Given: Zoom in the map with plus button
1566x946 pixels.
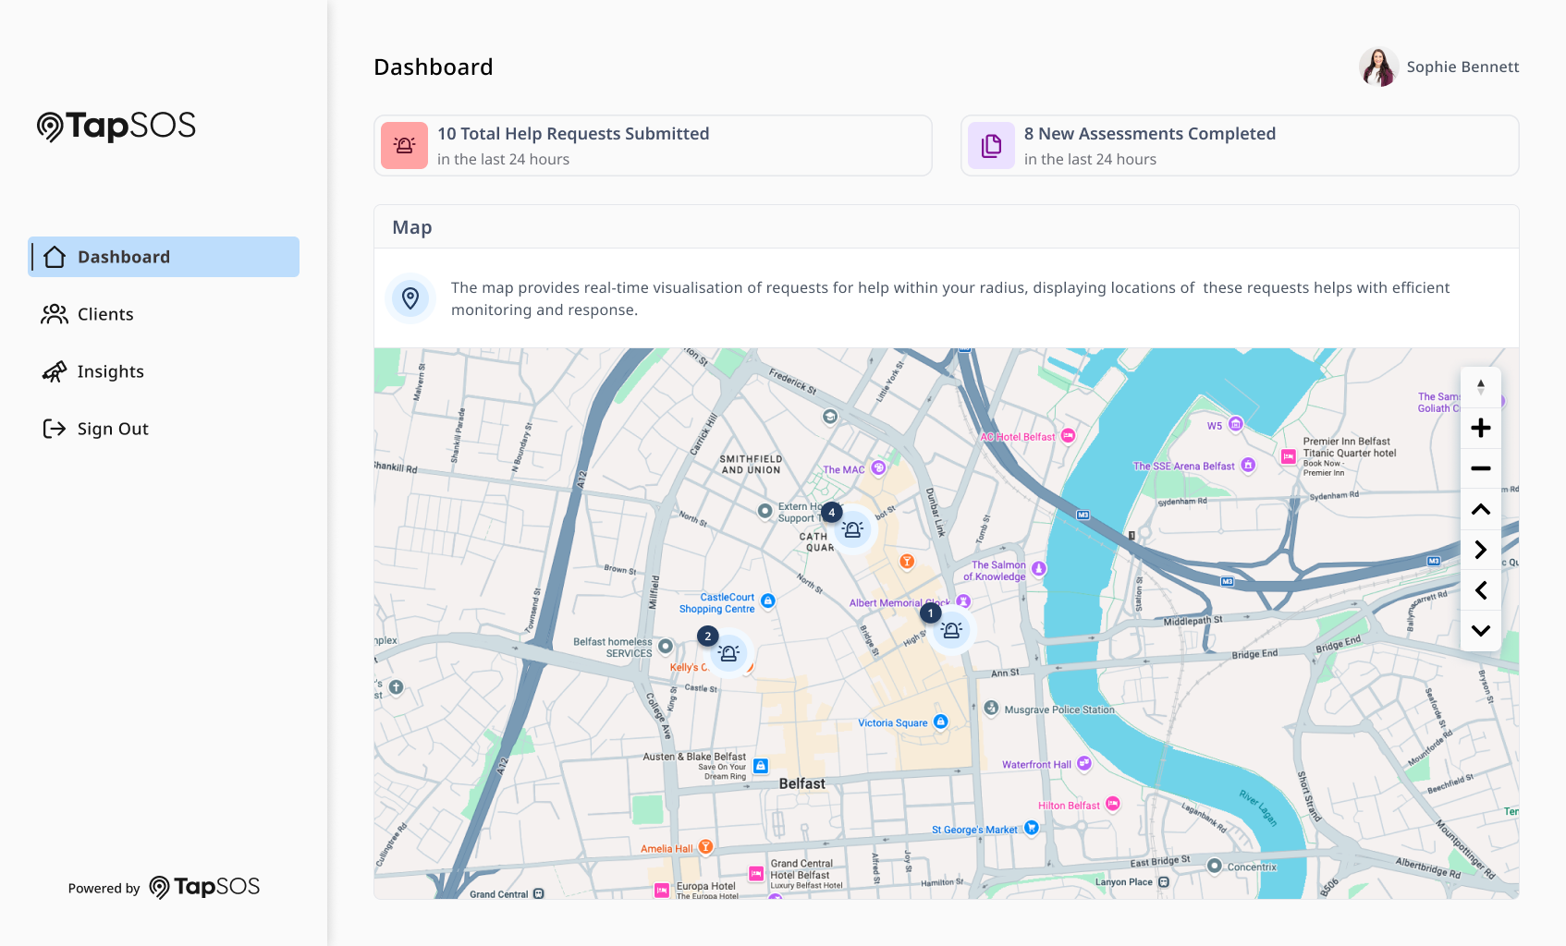Looking at the screenshot, I should click(x=1480, y=428).
